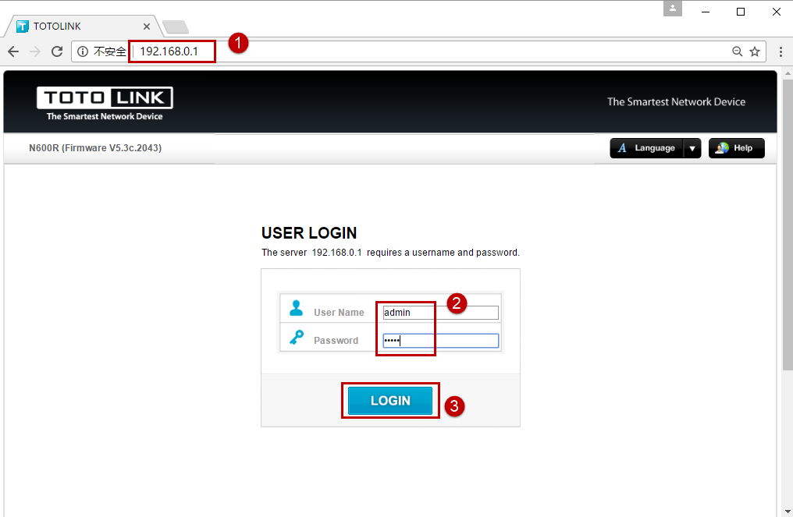Open the Chrome three-dot menu
Screen dimensions: 793x517
coord(781,51)
